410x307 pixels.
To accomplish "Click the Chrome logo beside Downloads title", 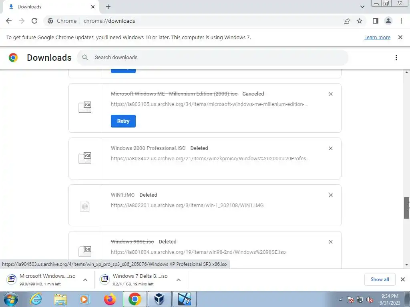I will [13, 58].
